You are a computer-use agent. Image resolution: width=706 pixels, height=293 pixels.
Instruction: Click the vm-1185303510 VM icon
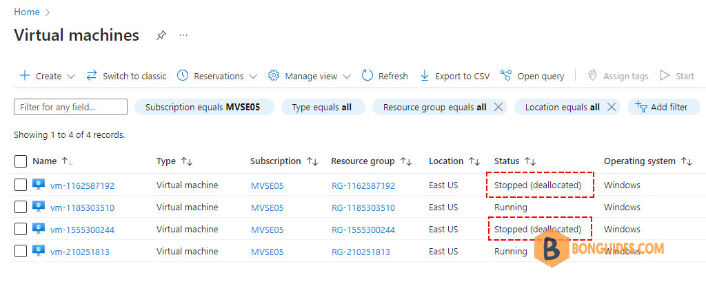(39, 206)
